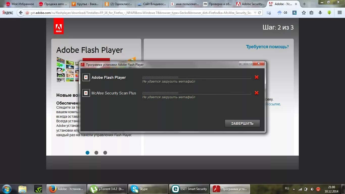Click the Программа уста... taskbar button
Image resolution: width=345 pixels, height=194 pixels.
230,189
